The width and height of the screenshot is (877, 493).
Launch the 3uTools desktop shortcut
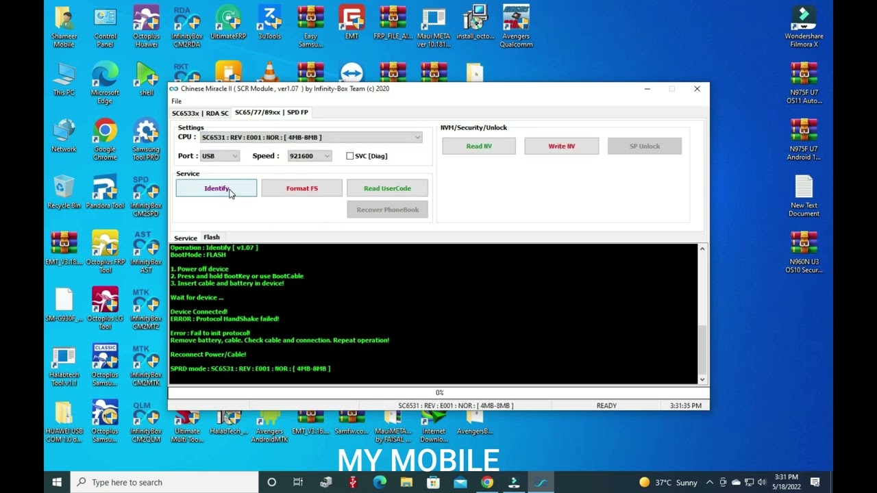click(x=269, y=23)
